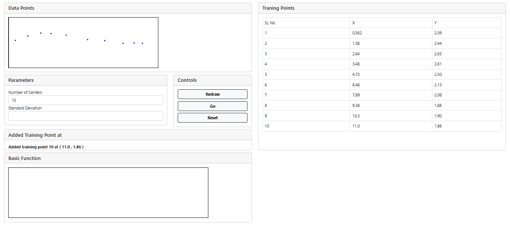This screenshot has width=510, height=225.
Task: Click the Controls panel heading
Action: point(187,80)
